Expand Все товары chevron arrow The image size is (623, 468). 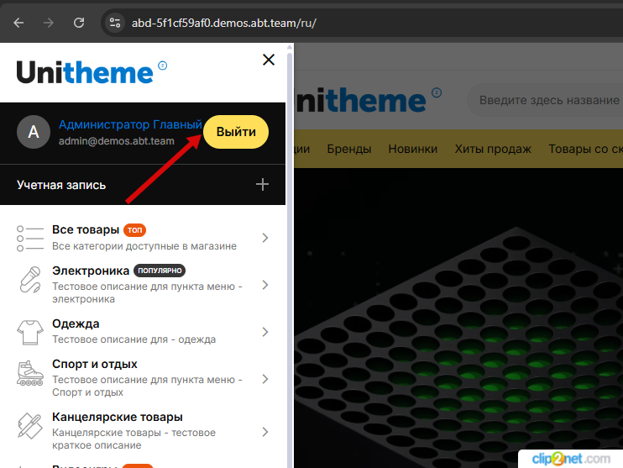(x=265, y=238)
